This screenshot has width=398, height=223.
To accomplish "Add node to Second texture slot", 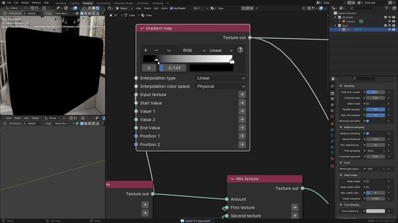I will 295,216.
